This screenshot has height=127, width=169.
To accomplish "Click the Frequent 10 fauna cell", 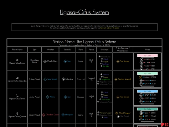I will [x=91, y=79].
